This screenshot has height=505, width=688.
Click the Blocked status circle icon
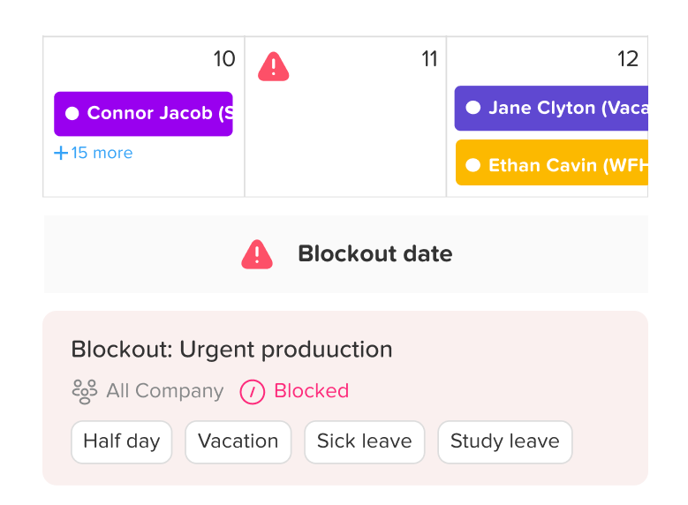click(253, 391)
